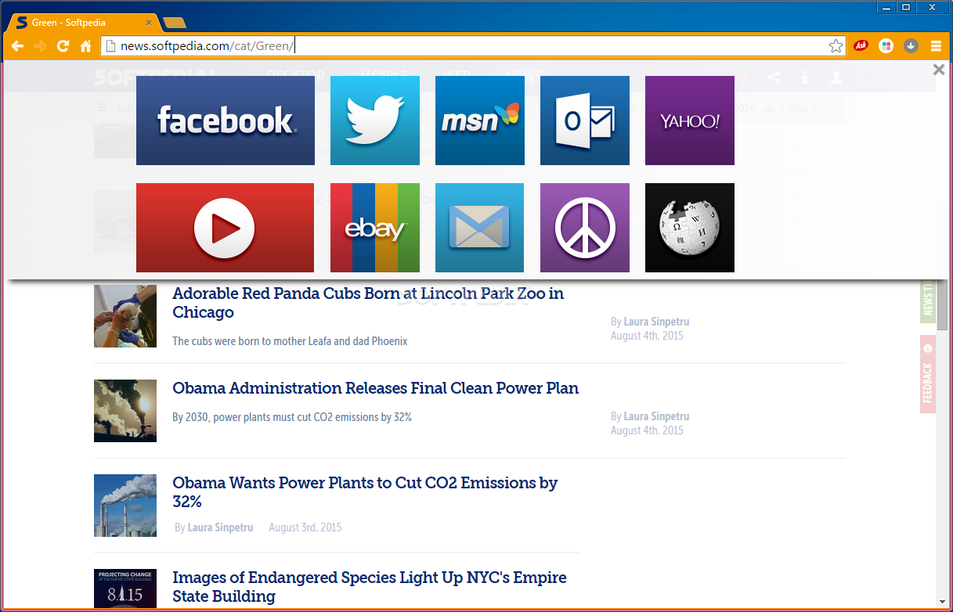Open the red video play tile
The image size is (953, 612).
click(226, 228)
